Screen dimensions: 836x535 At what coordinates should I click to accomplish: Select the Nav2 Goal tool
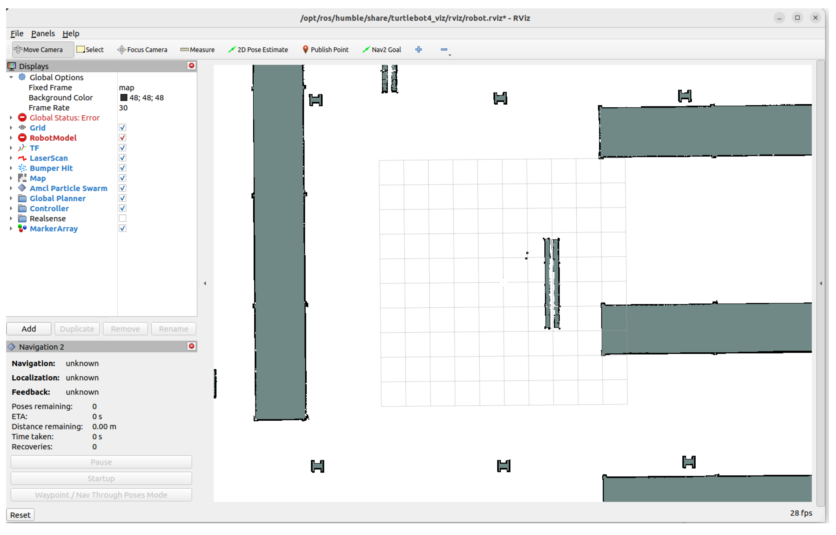(x=381, y=50)
